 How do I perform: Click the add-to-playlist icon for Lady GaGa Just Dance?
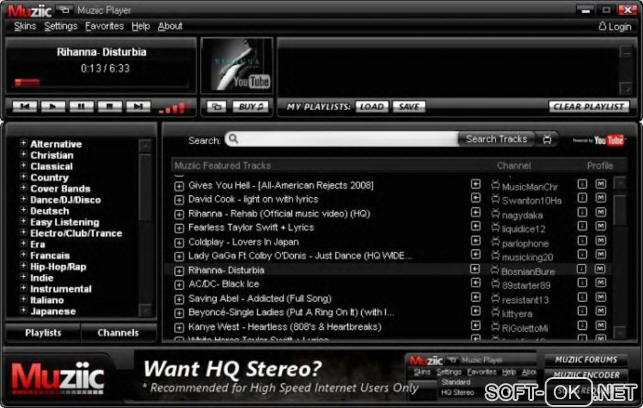(475, 254)
